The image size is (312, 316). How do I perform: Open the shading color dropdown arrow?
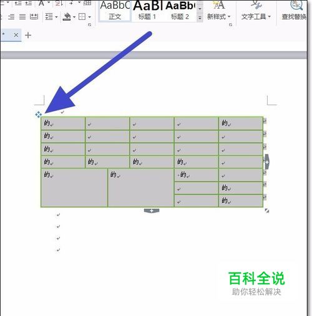point(74,17)
